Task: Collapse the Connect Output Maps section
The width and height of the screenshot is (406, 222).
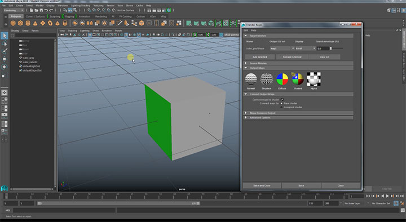Action: 246,94
